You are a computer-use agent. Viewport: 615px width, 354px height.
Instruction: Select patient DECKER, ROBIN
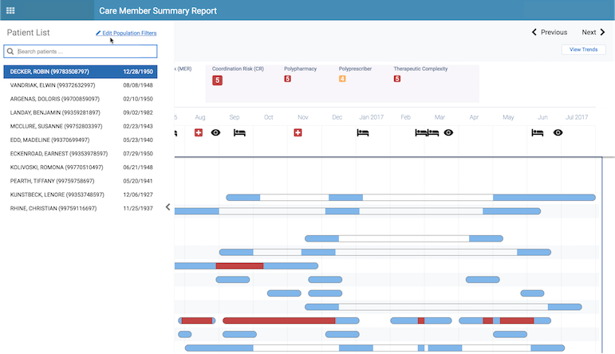(x=81, y=72)
